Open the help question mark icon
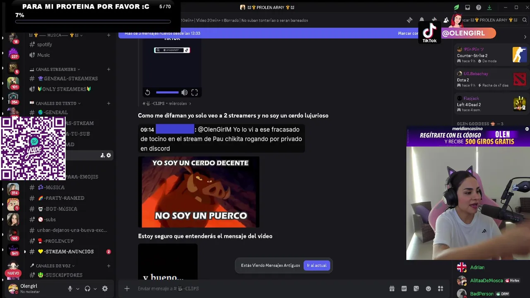Viewport: 530px width, 298px height. click(x=478, y=7)
